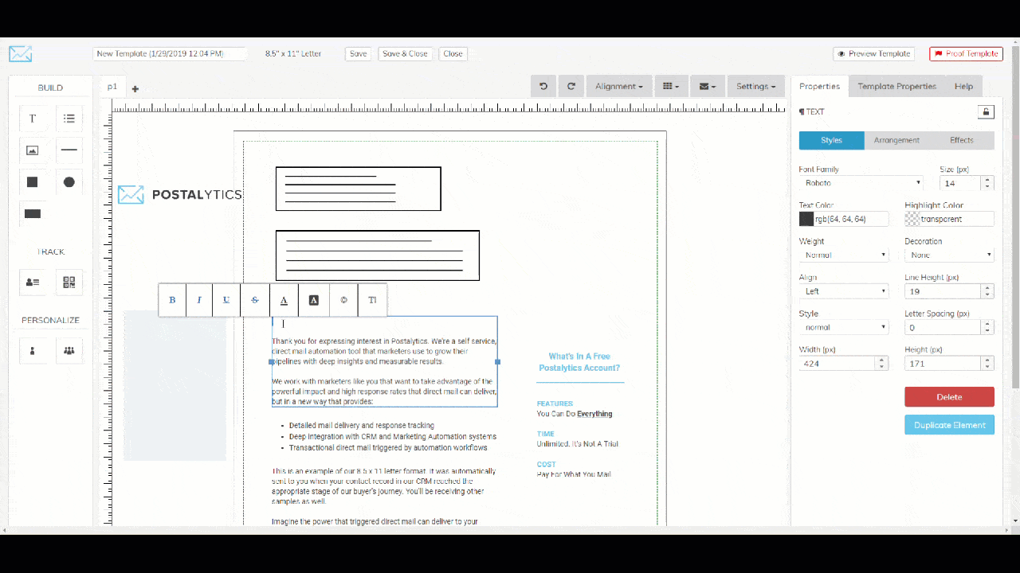Insert a QR code tracking element
The image size is (1020, 573).
coord(69,282)
